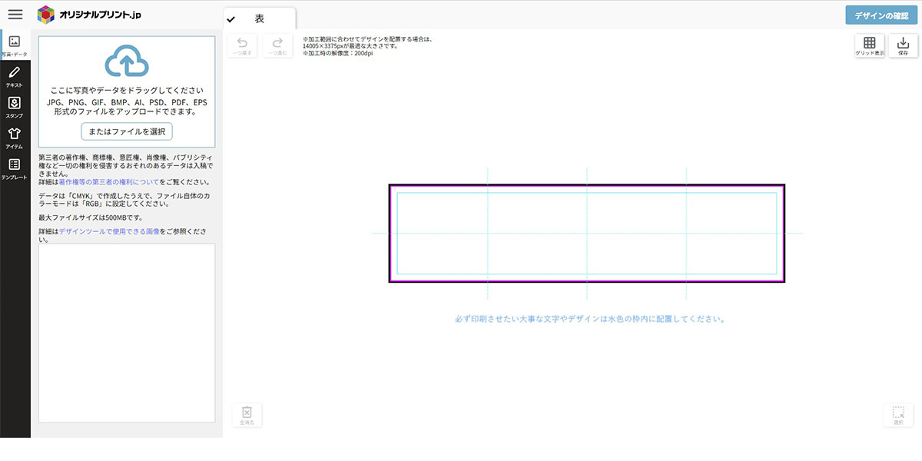The width and height of the screenshot is (922, 461).
Task: Undo with the 一つ戻す button
Action: pos(242,45)
